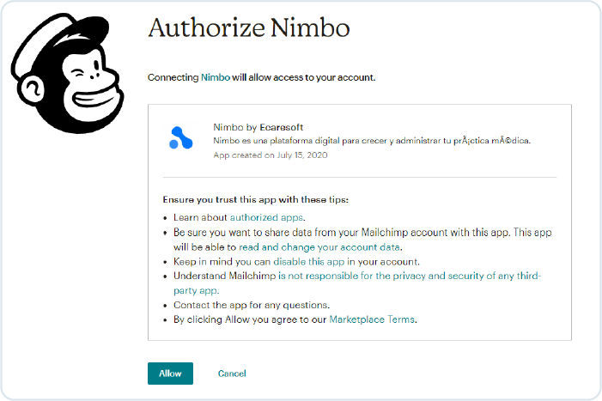Click the Authorize Nimbo heading
This screenshot has width=602, height=401.
(249, 28)
